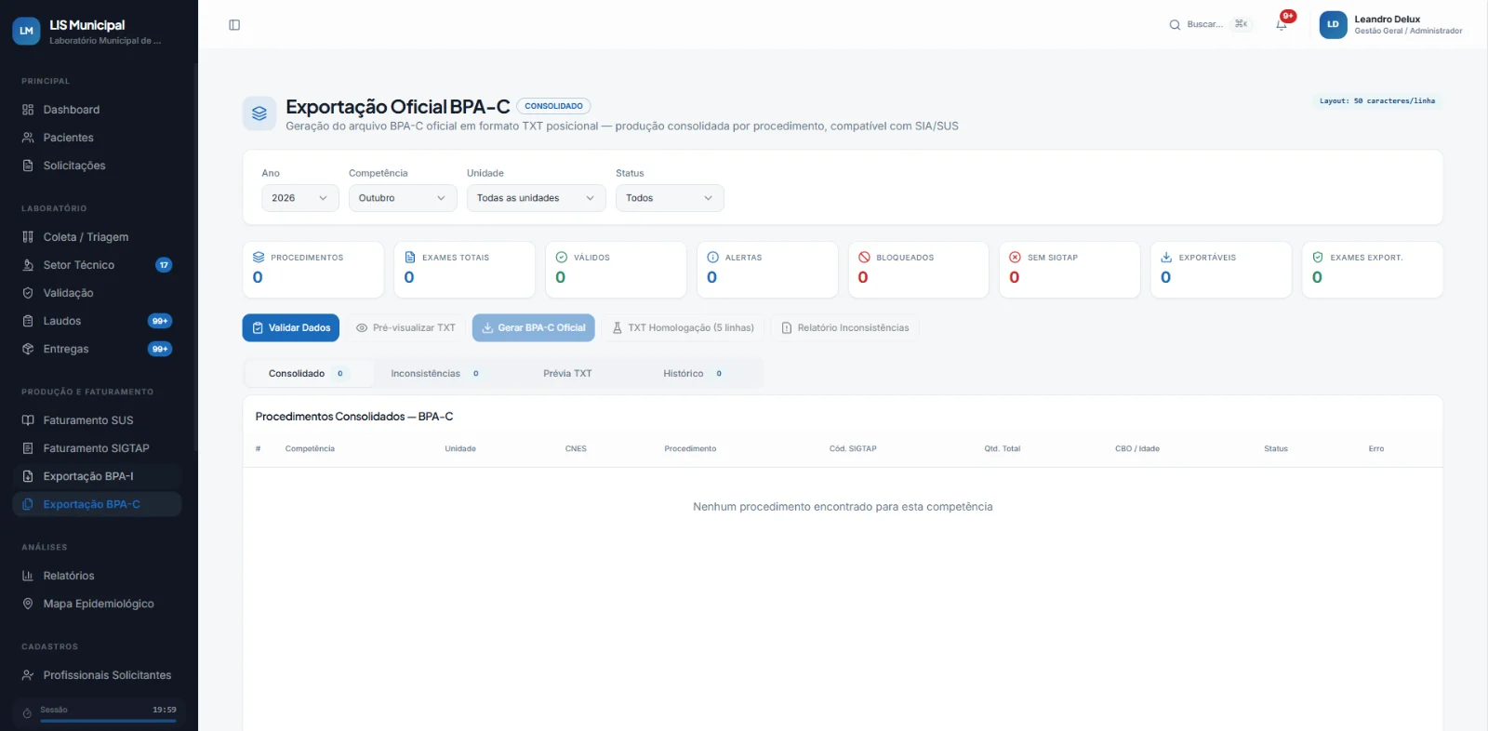The width and height of the screenshot is (1488, 731).
Task: Expand the Unidade dropdown
Action: tap(536, 198)
